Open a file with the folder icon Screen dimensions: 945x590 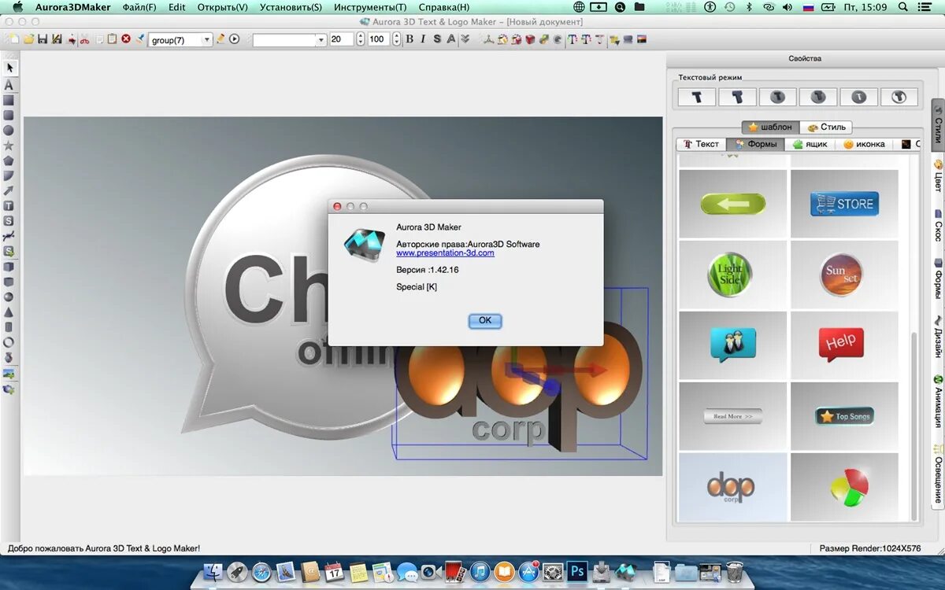coord(28,39)
